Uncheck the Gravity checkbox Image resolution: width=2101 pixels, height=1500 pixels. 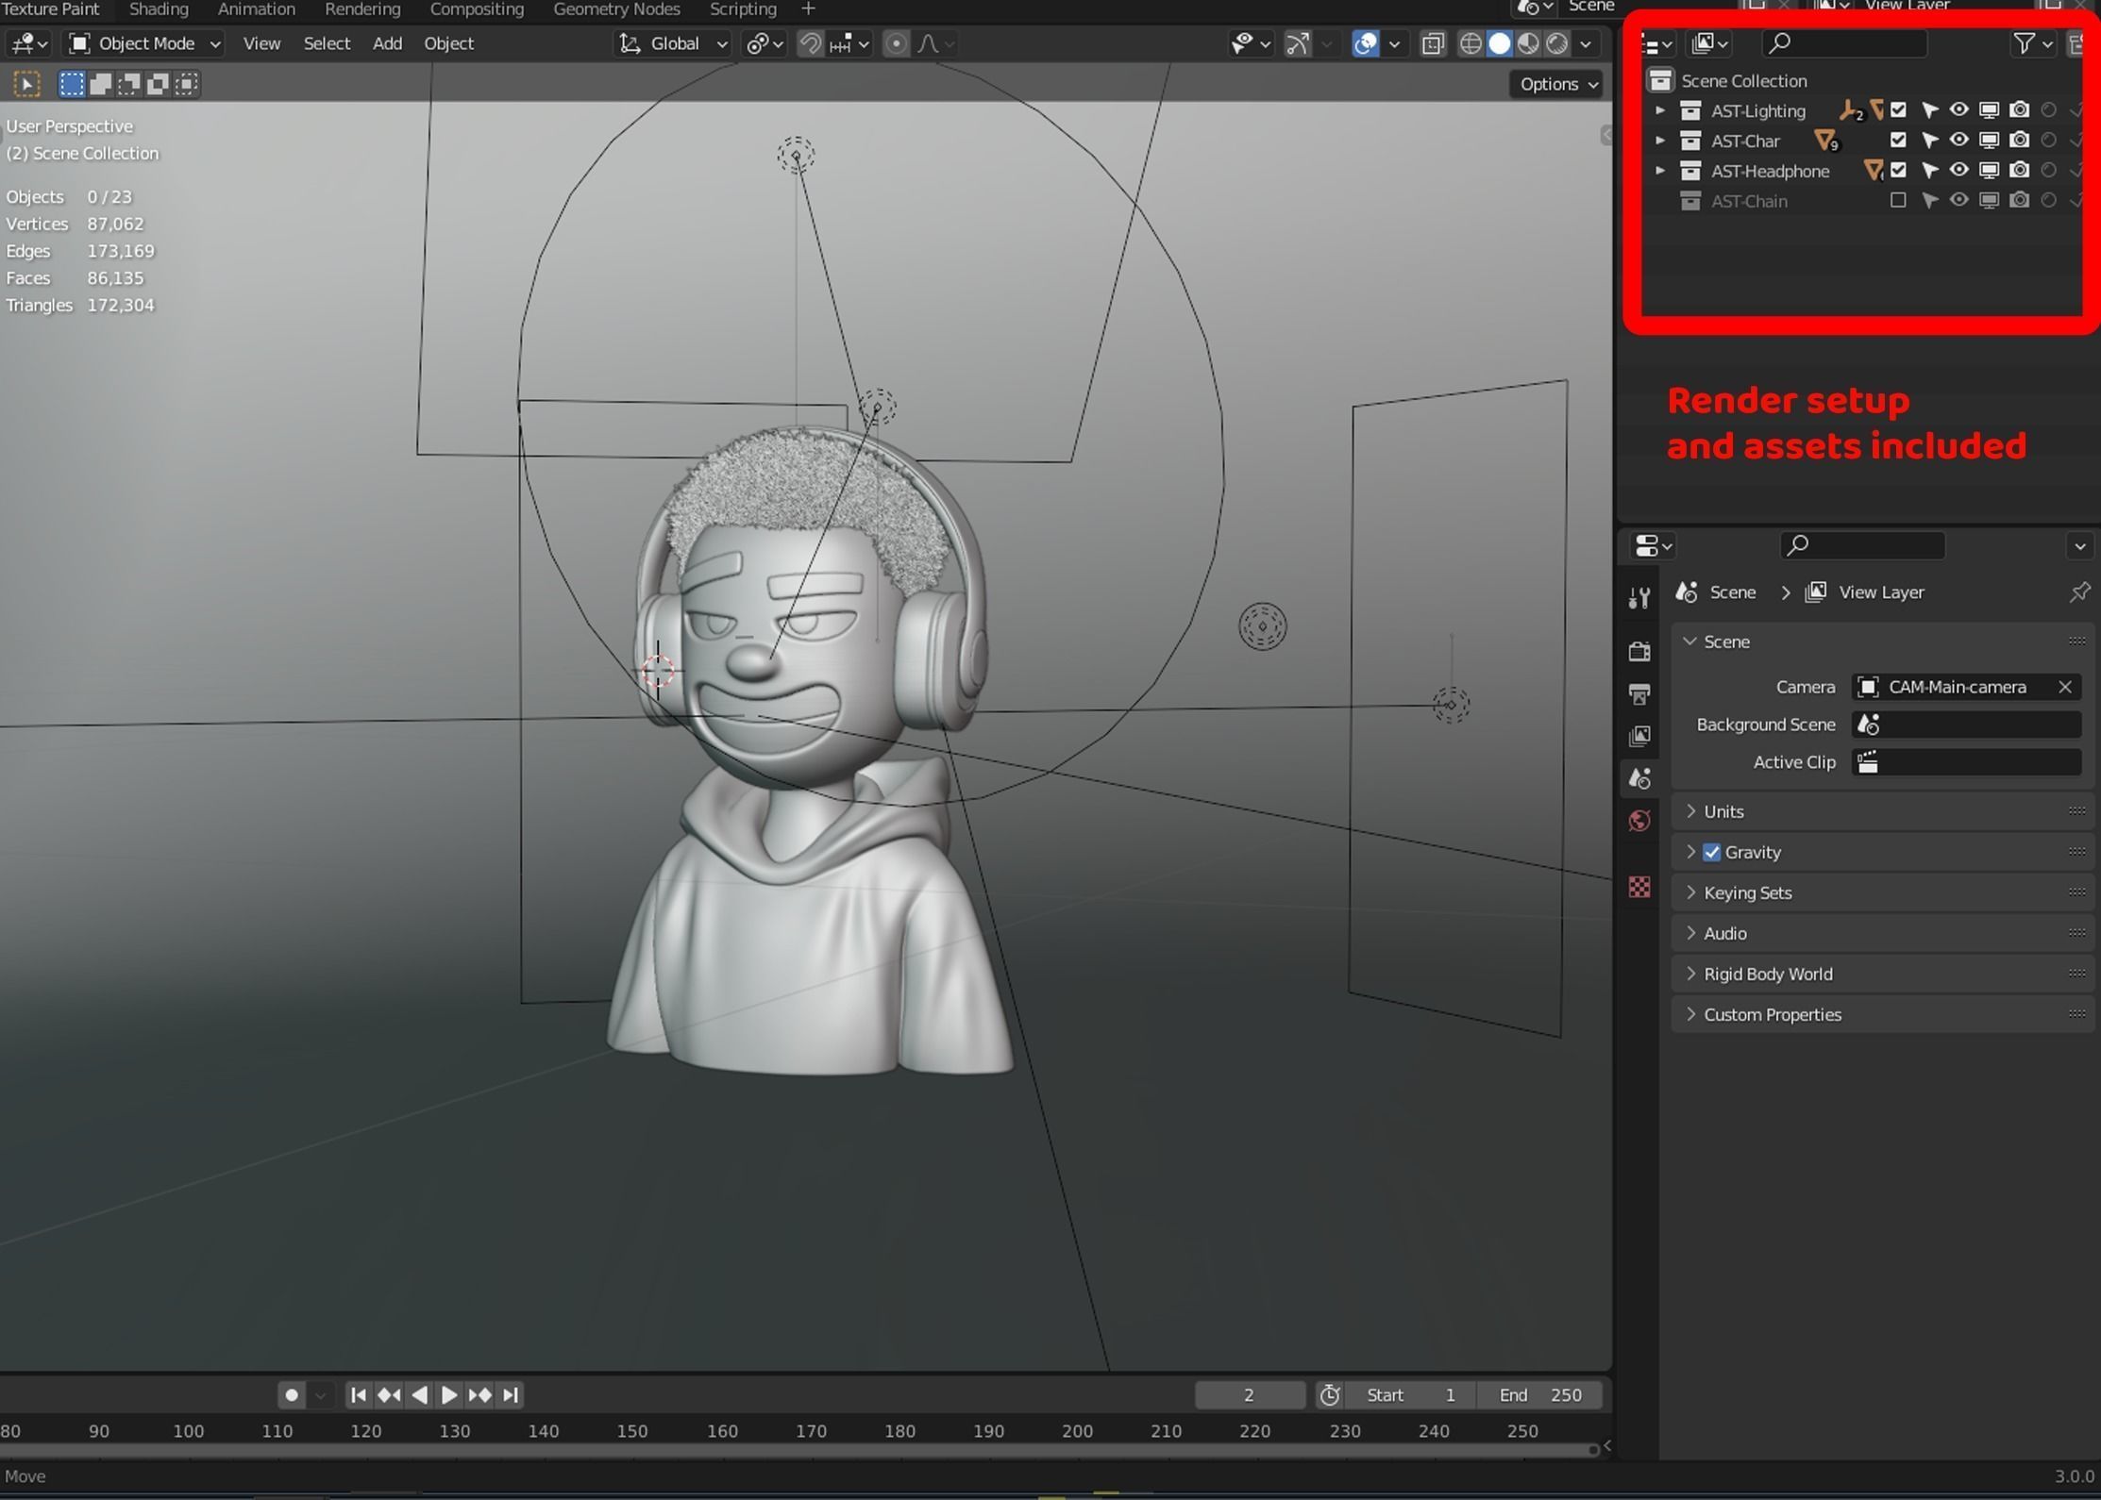1712,852
